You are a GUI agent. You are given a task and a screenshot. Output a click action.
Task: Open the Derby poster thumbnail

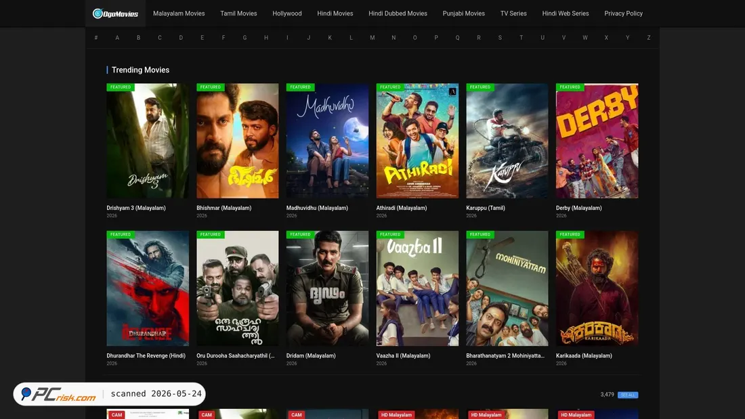coord(597,141)
